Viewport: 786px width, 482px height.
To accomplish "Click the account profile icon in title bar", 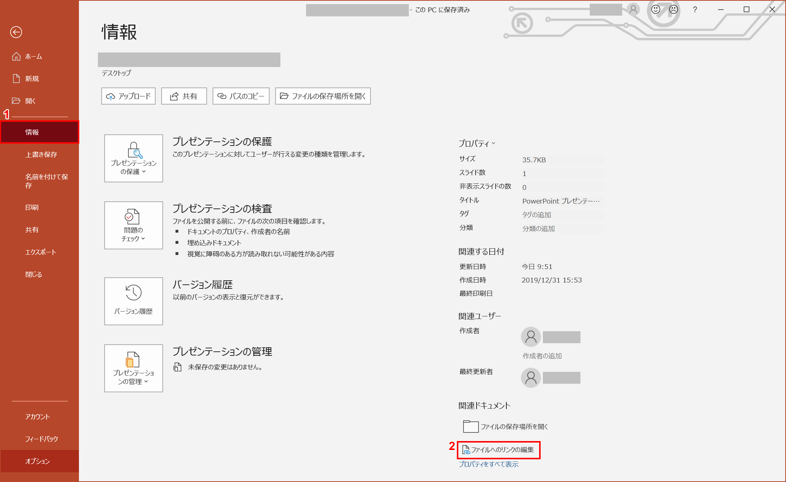I will click(633, 9).
